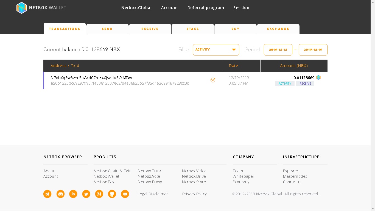Open the LinkedIn social icon
The width and height of the screenshot is (375, 211).
(73, 194)
